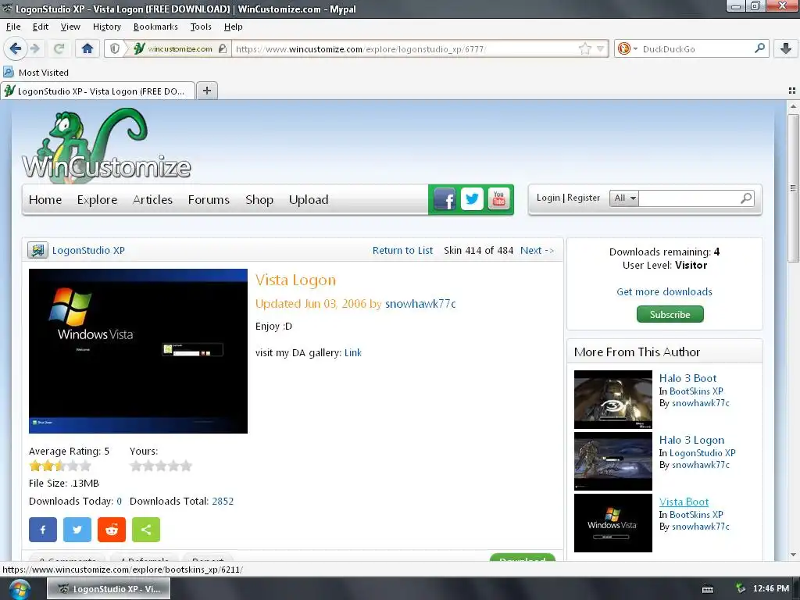This screenshot has height=600, width=800.
Task: Open the DA gallery Link
Action: 353,352
